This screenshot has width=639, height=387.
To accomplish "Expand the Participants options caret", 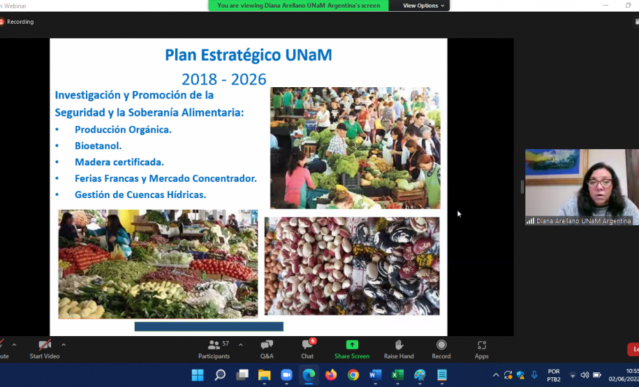I will tap(241, 344).
